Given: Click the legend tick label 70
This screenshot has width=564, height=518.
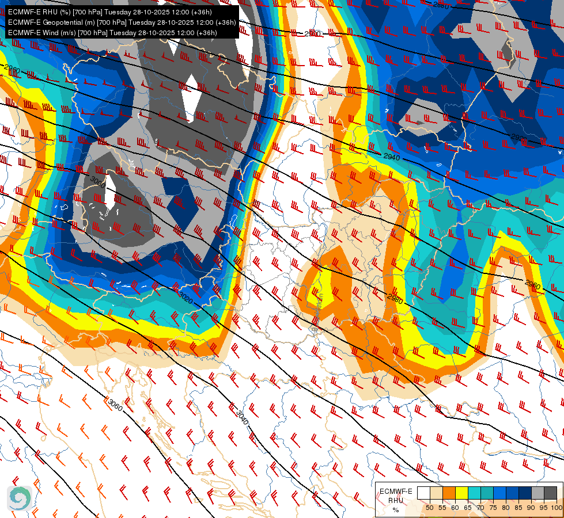Looking at the screenshot, I should pos(480,508).
